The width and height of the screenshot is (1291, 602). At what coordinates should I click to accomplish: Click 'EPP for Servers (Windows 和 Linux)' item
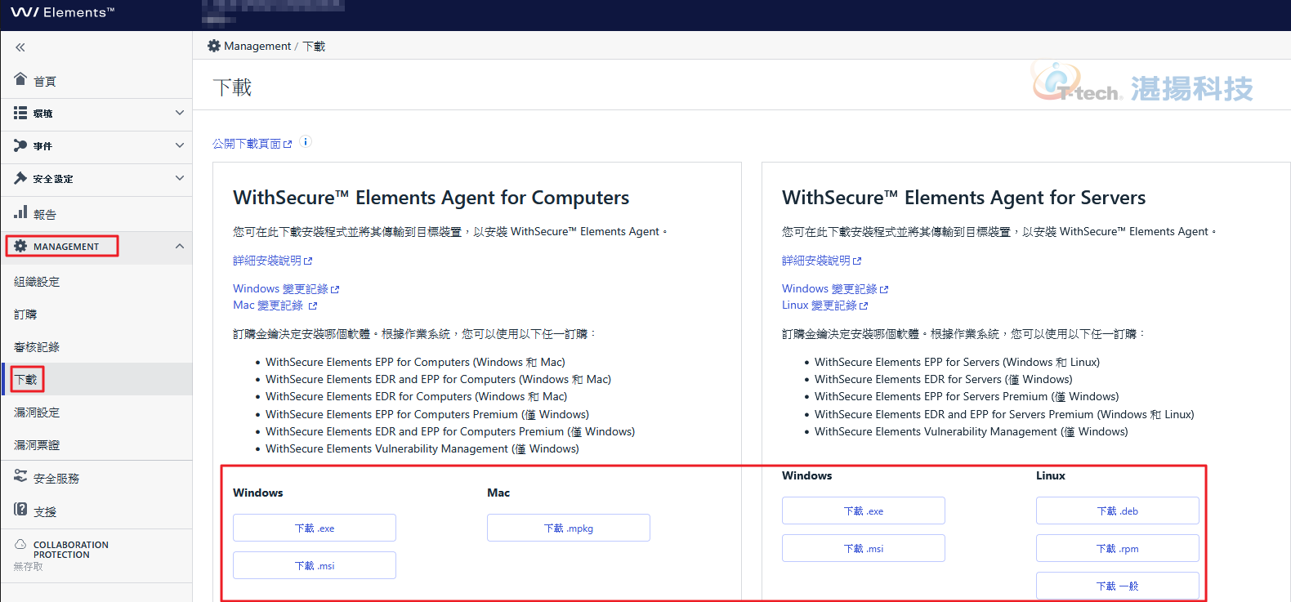(x=957, y=362)
